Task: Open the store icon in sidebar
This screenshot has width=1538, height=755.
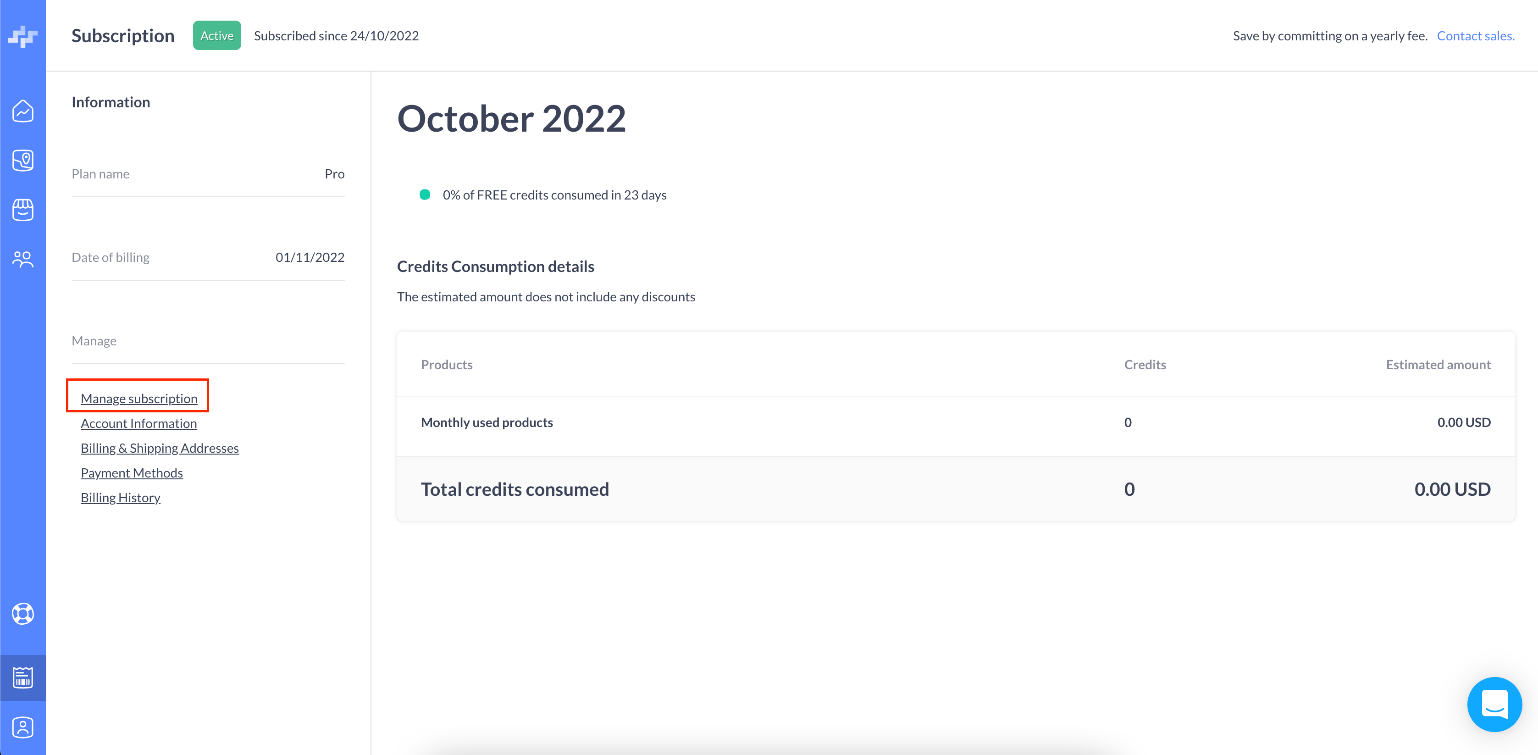Action: click(22, 210)
